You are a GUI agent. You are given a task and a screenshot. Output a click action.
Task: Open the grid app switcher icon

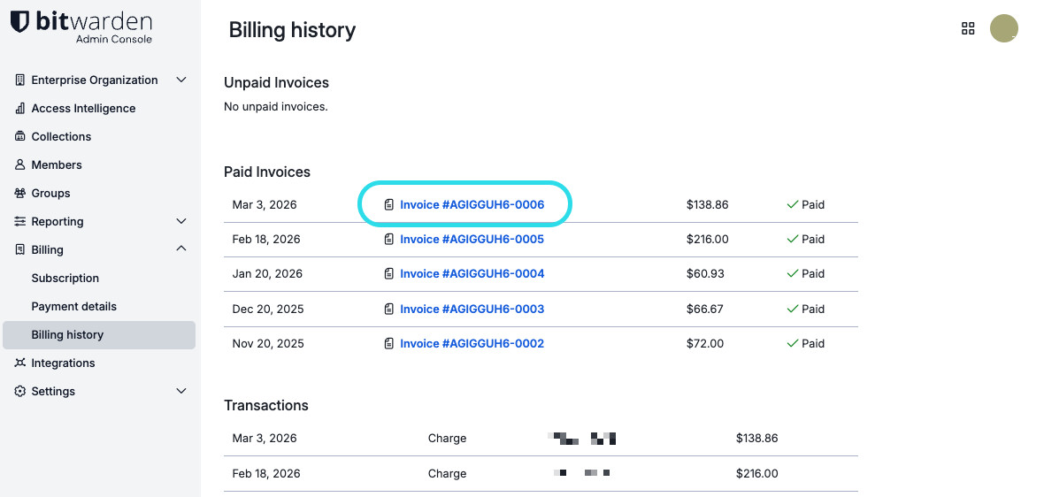tap(968, 28)
